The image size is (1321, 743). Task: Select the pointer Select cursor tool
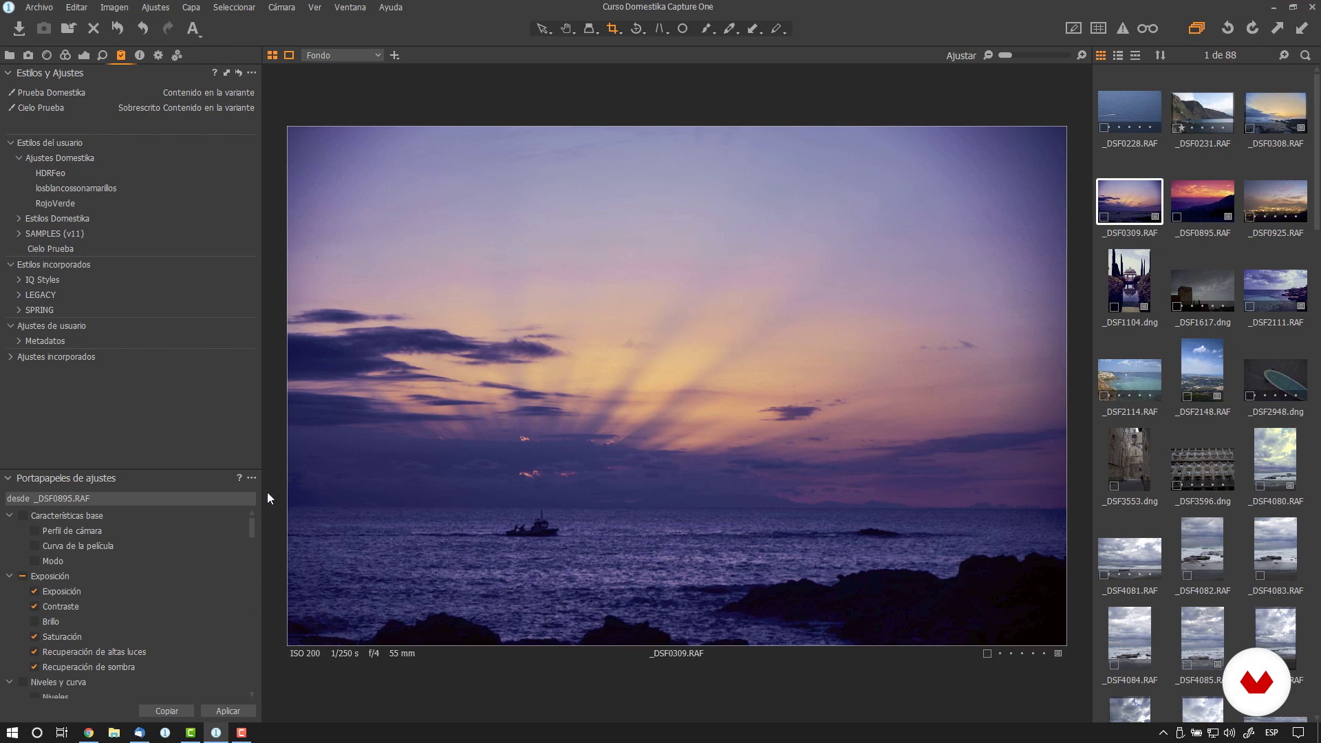pyautogui.click(x=543, y=29)
